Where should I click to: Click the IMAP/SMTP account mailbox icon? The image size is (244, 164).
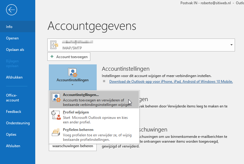click(54, 45)
